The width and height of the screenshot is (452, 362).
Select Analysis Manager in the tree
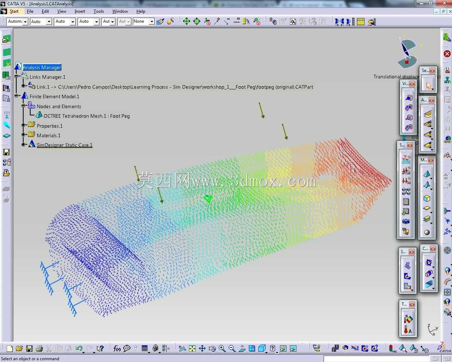pos(42,67)
